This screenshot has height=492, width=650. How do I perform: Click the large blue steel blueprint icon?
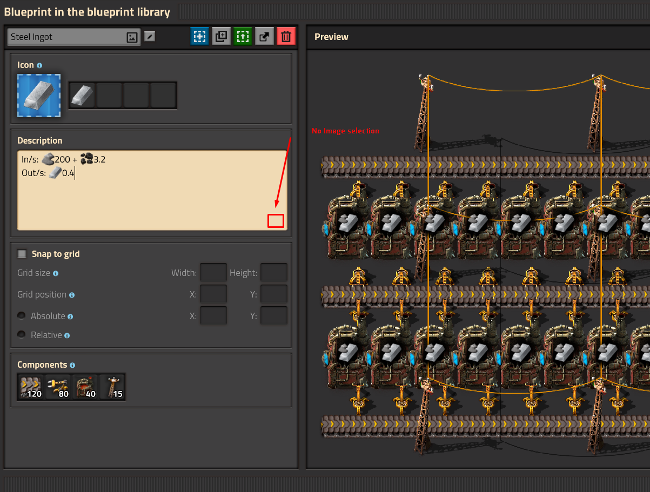[x=39, y=96]
